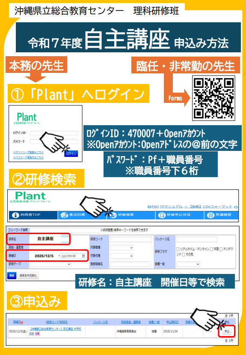The width and height of the screenshot is (246, 355).
Task: Click the FAQ question mark icon
Action: [149, 207]
